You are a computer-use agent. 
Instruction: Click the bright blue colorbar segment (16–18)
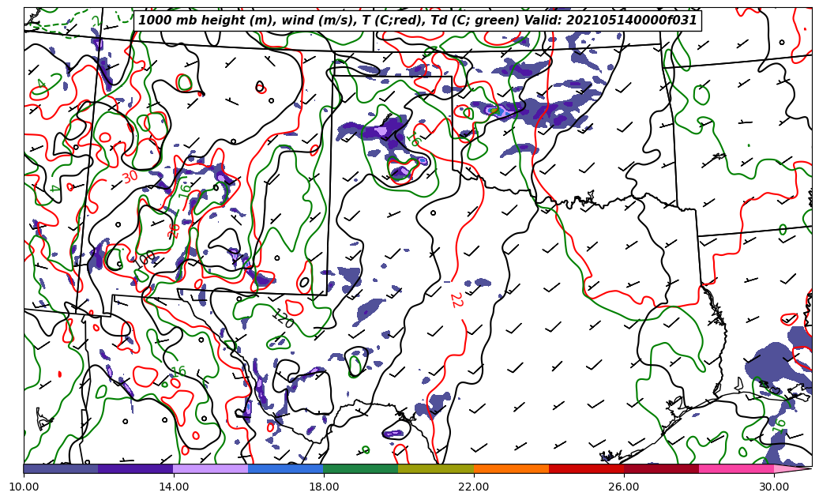point(286,468)
